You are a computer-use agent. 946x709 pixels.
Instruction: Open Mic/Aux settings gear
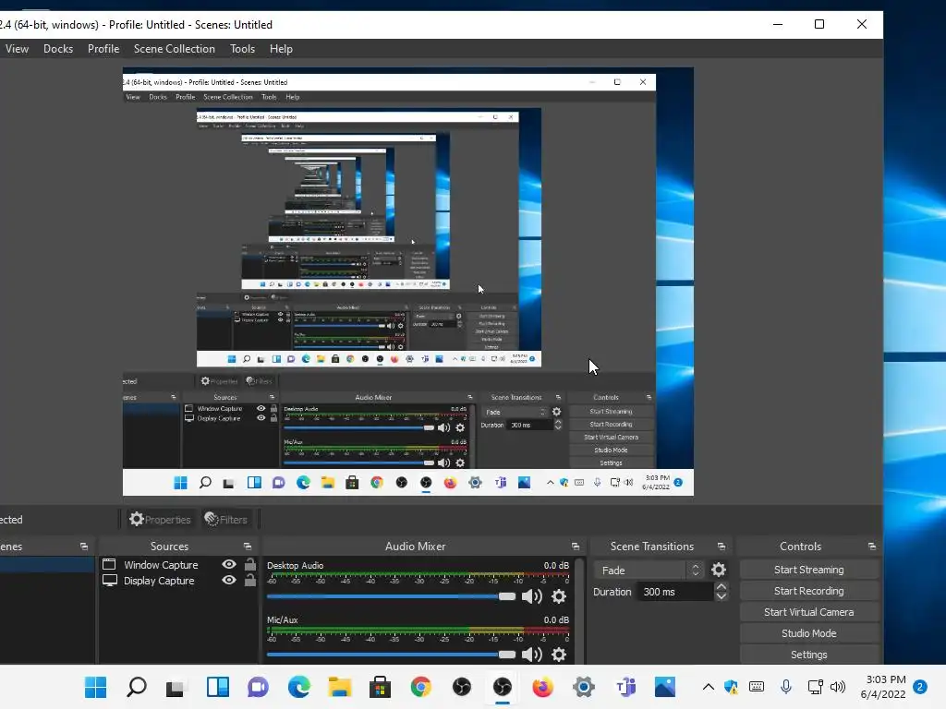(x=559, y=655)
